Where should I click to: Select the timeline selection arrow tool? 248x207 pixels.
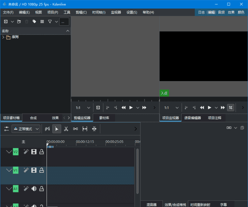[57, 129]
